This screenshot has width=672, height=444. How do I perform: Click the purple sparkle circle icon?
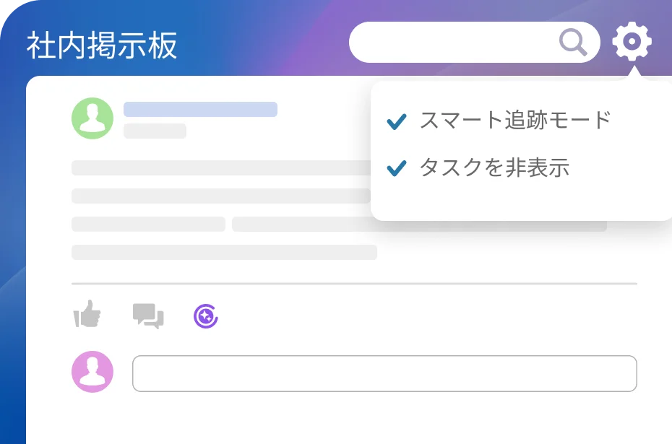pyautogui.click(x=206, y=315)
